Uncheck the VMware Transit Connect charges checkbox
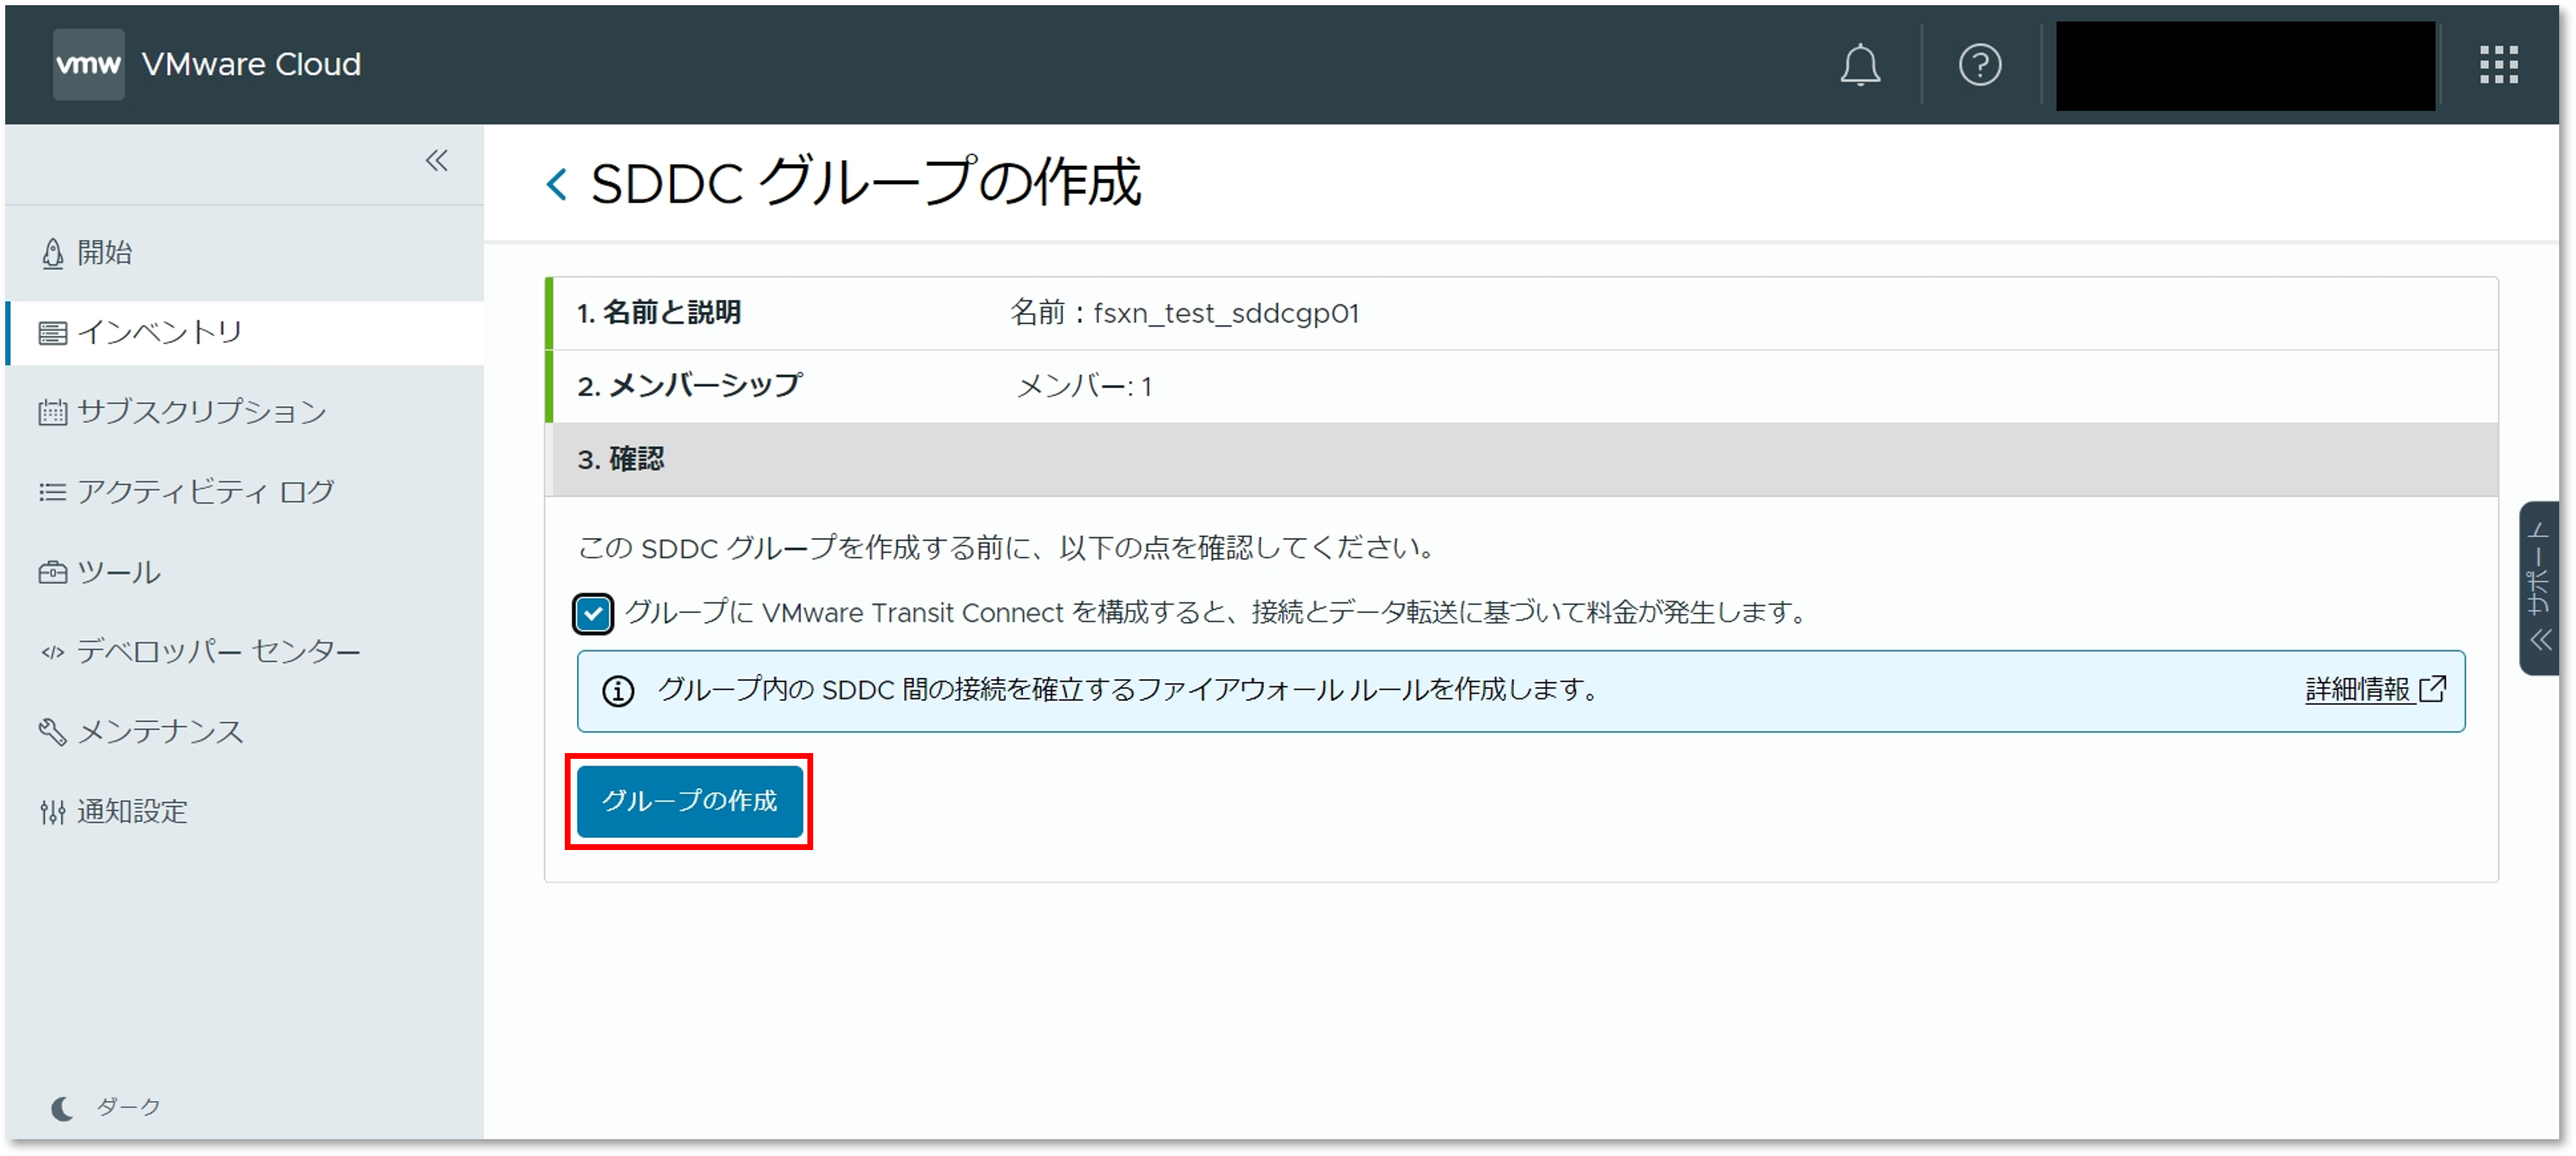 [592, 613]
